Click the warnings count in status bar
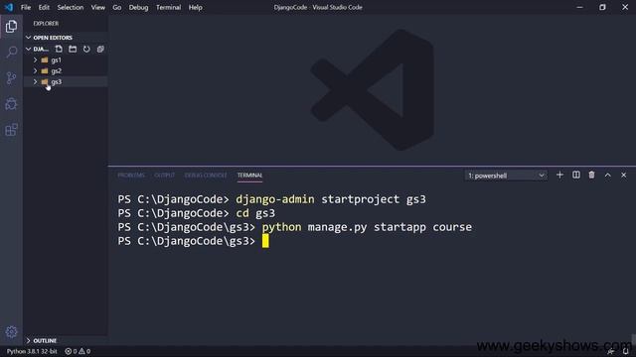Viewport: 636px width, 357px height. click(84, 351)
